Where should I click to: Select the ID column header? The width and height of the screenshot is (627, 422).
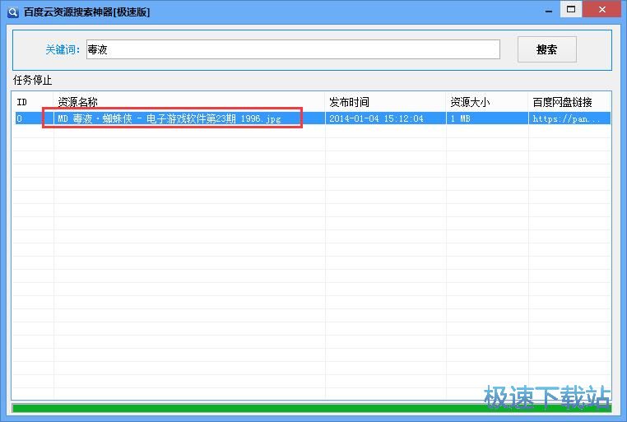[33, 102]
